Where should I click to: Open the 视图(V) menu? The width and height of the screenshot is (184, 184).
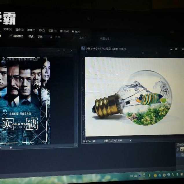click(x=52, y=31)
